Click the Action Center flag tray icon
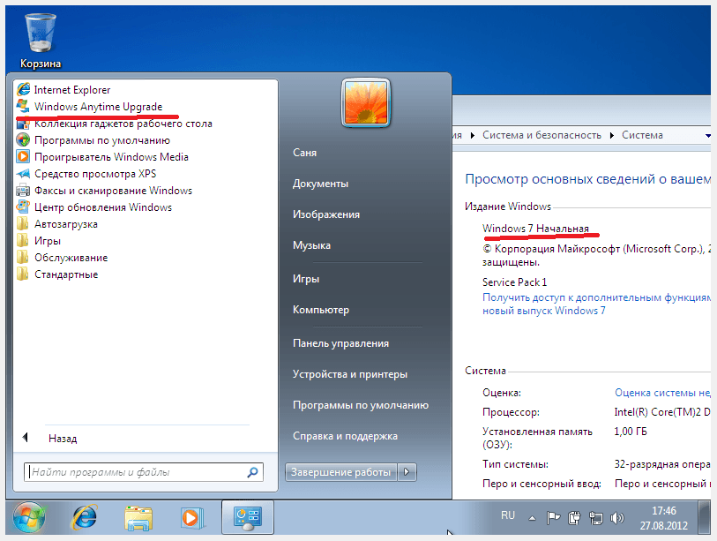 point(553,518)
